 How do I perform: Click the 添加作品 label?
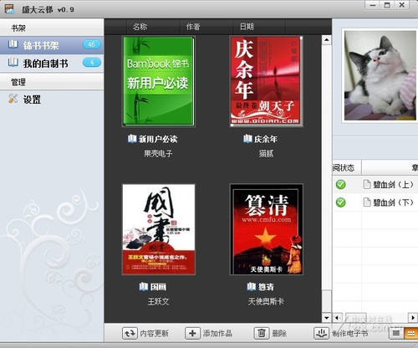click(x=217, y=333)
